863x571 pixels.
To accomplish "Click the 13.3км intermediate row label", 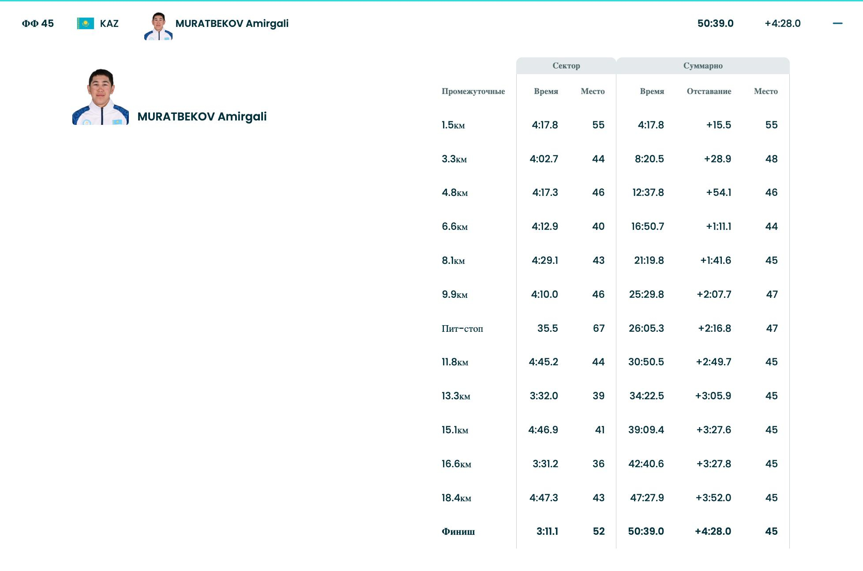I will point(456,396).
